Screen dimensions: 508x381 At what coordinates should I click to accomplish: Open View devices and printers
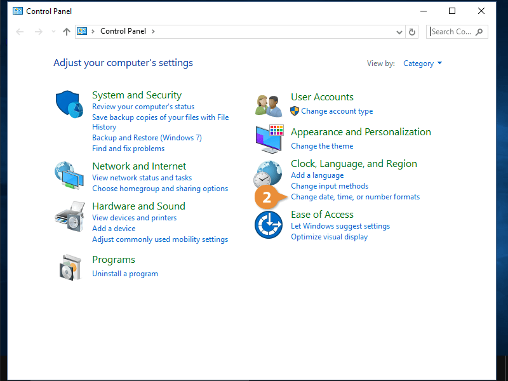tap(134, 218)
